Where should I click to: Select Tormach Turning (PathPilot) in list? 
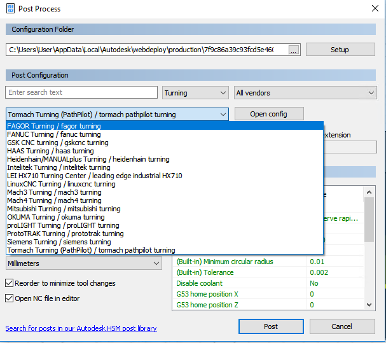(x=165, y=250)
